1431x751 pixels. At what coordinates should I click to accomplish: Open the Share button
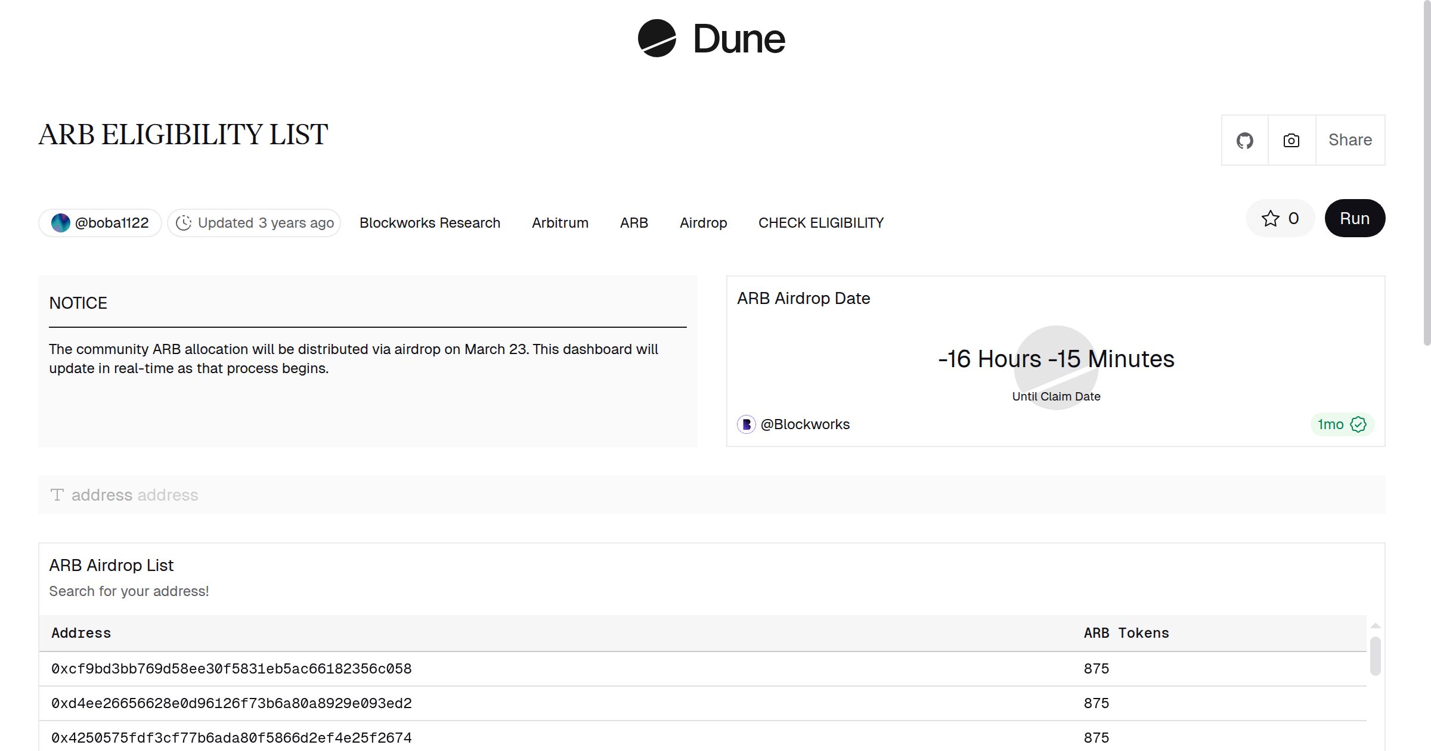pos(1350,140)
